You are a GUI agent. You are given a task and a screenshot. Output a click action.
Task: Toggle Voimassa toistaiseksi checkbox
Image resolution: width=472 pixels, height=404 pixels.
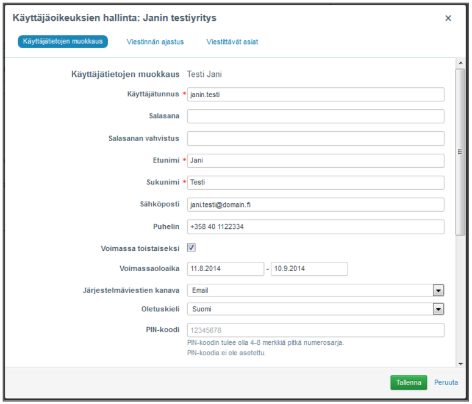pyautogui.click(x=191, y=248)
